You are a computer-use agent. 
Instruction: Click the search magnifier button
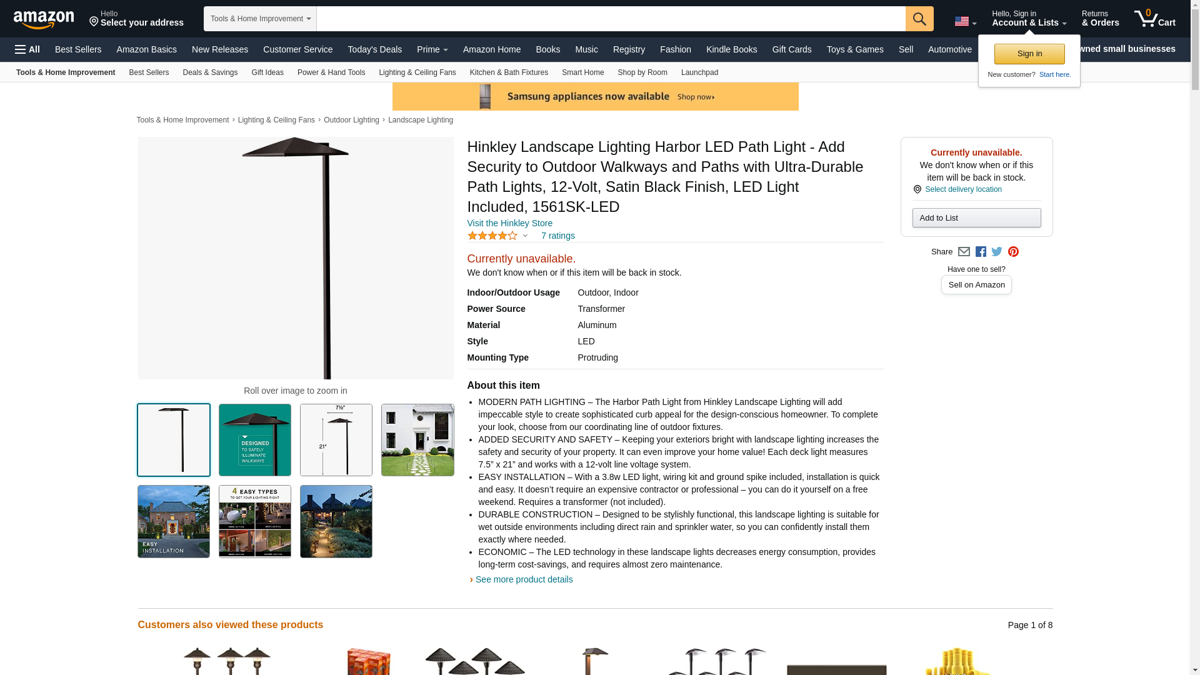pos(919,19)
